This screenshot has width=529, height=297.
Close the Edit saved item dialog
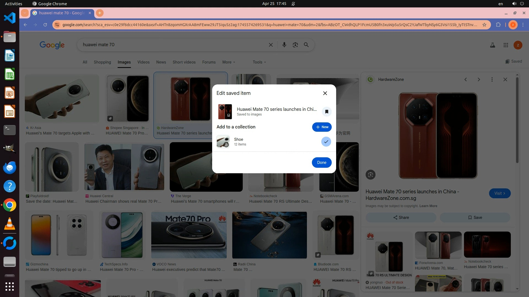pos(325,93)
